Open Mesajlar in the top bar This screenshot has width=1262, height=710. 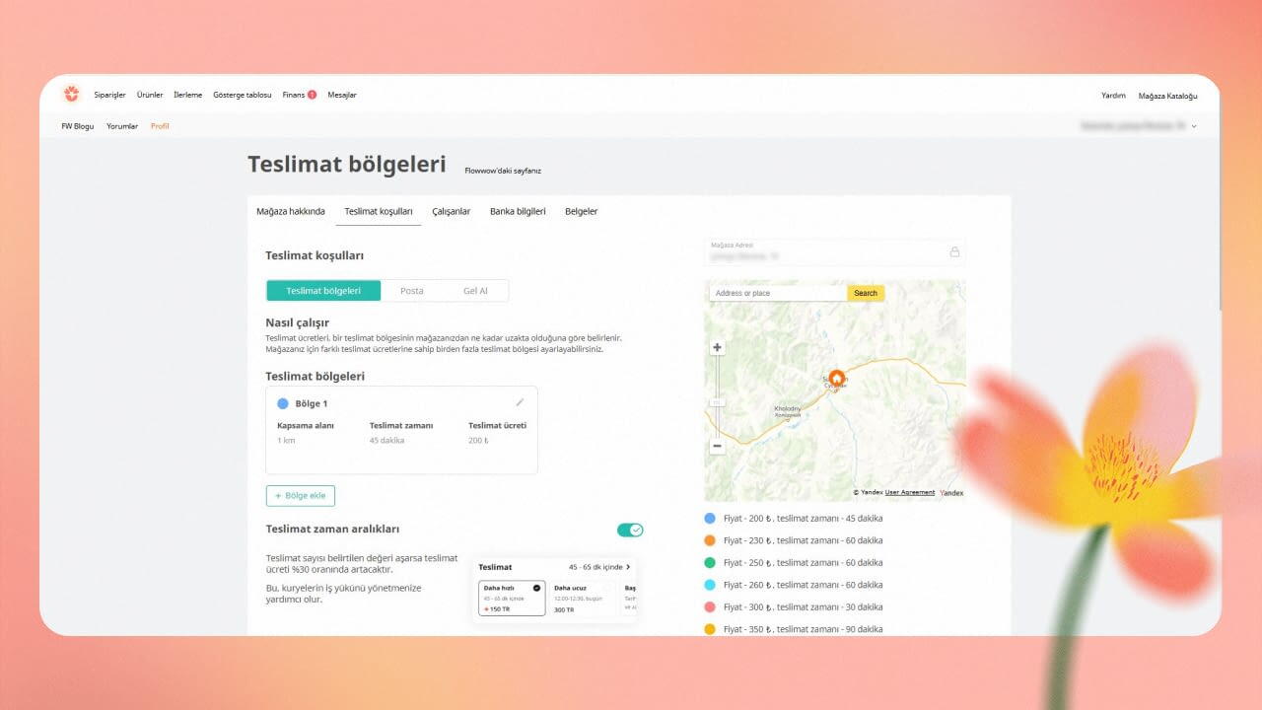click(342, 95)
